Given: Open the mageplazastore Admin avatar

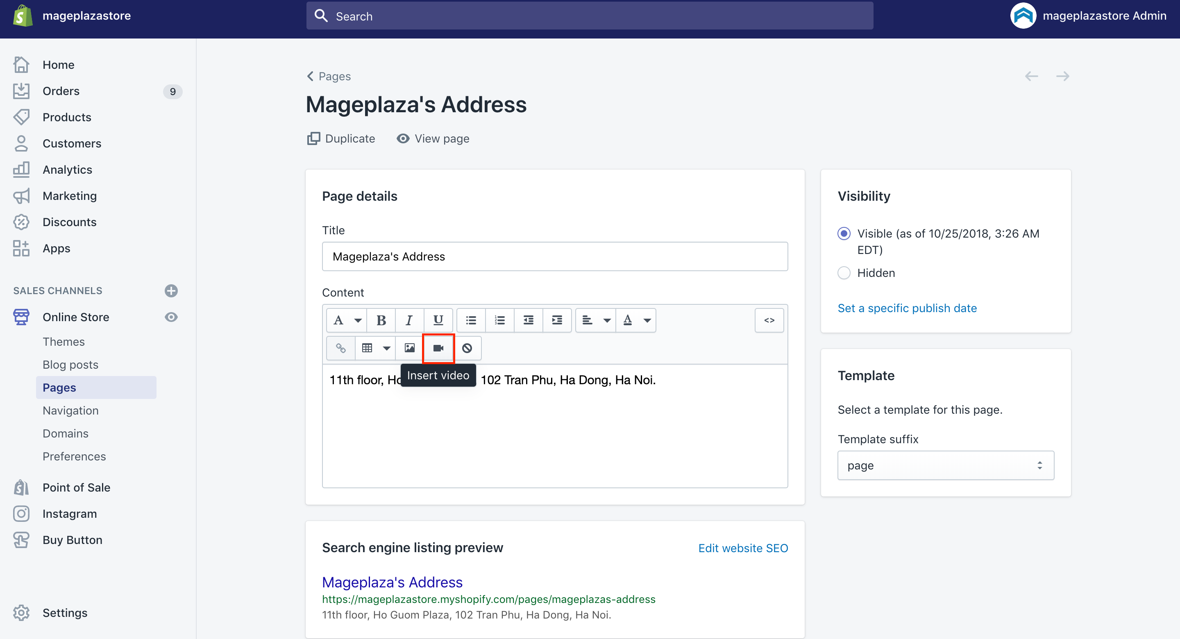Looking at the screenshot, I should point(1023,16).
